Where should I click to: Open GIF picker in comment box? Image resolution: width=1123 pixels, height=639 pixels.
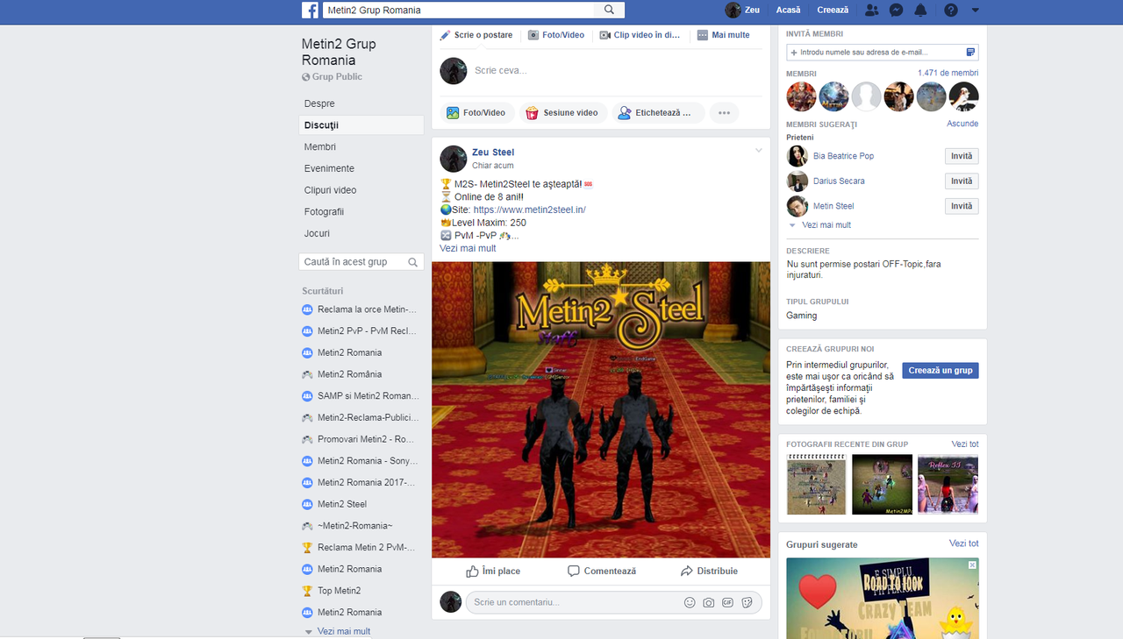point(727,602)
